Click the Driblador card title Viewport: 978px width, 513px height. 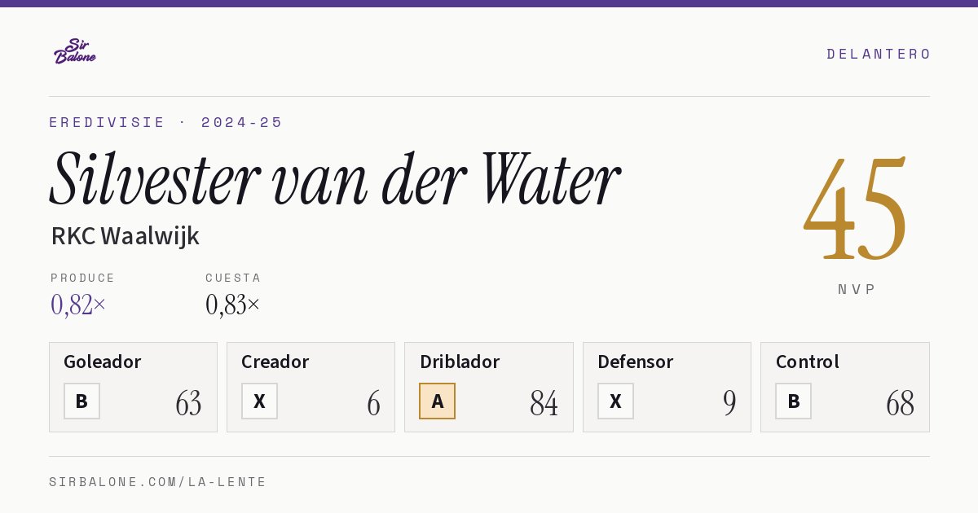coord(460,362)
